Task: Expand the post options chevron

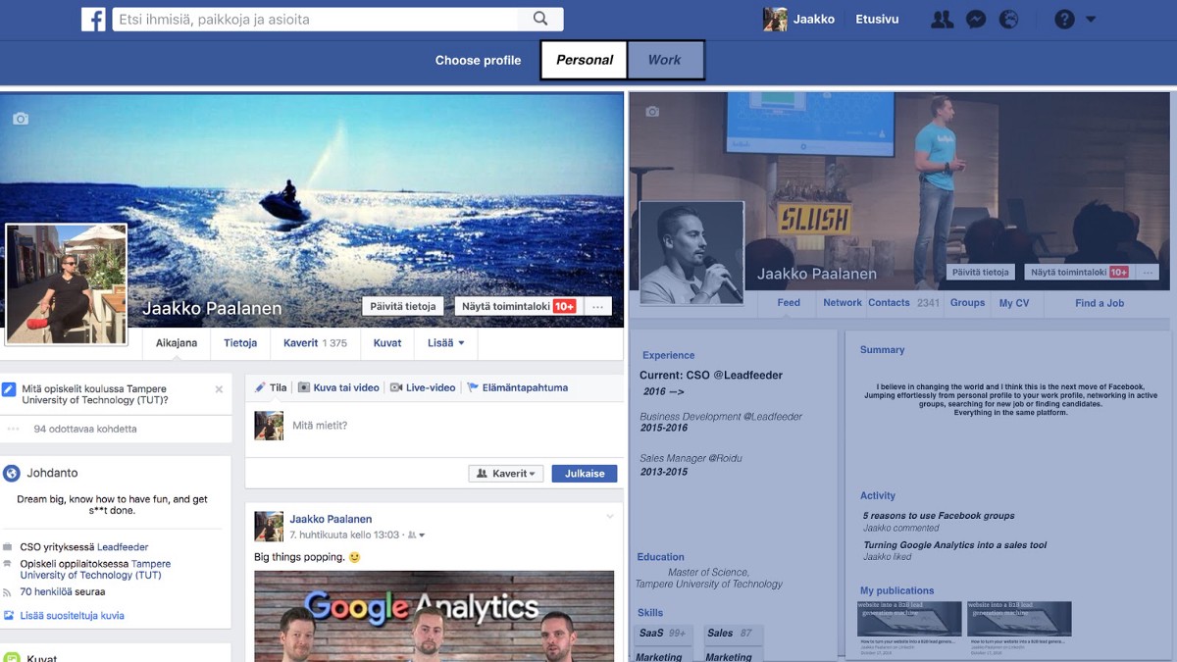Action: coord(610,517)
